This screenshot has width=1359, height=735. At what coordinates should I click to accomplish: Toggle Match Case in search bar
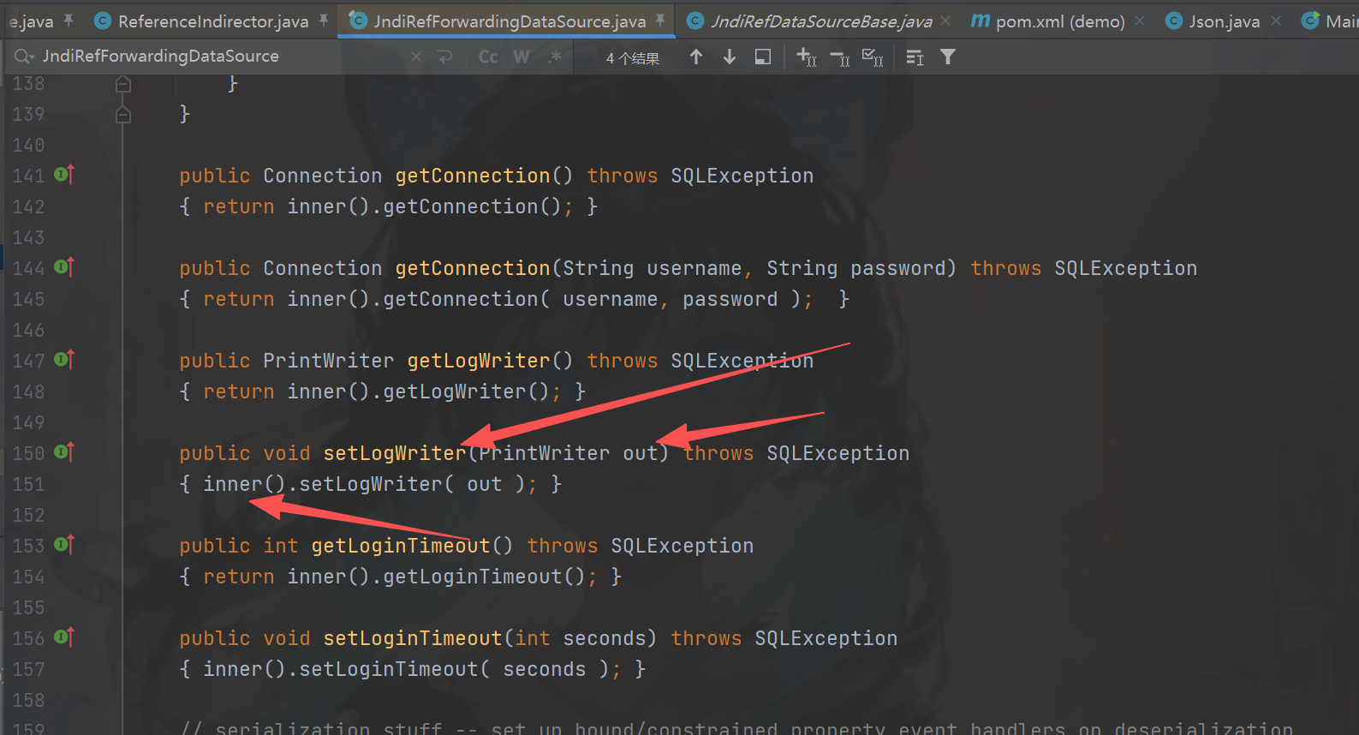coord(488,57)
